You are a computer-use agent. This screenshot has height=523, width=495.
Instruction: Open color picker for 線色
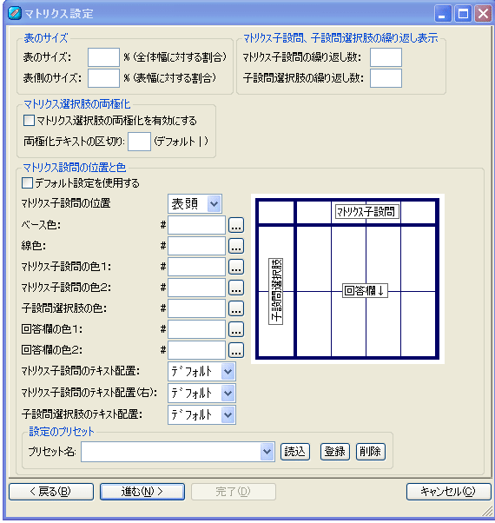click(236, 246)
